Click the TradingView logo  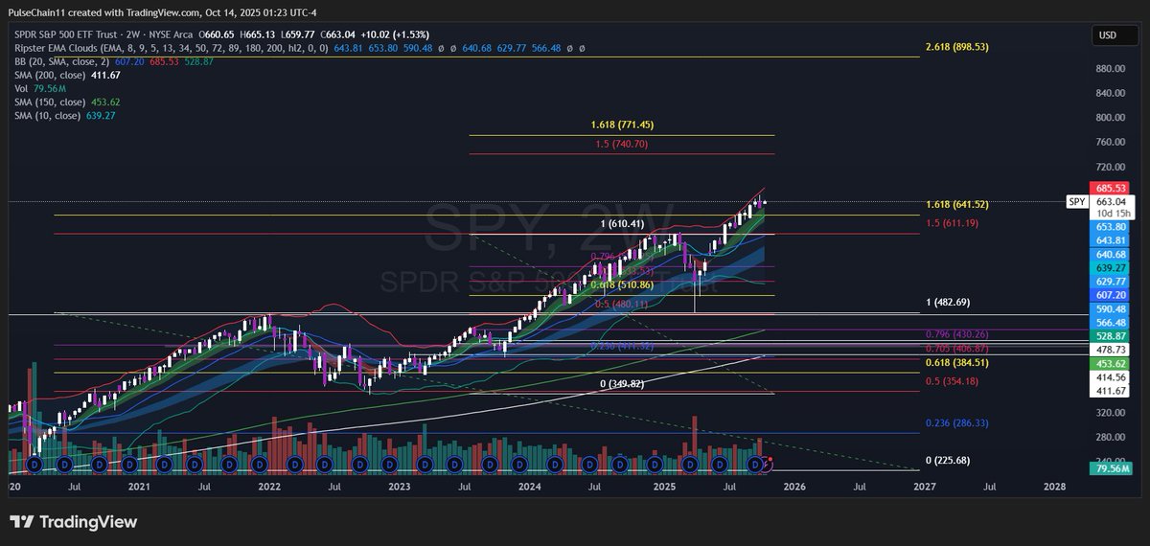click(74, 522)
